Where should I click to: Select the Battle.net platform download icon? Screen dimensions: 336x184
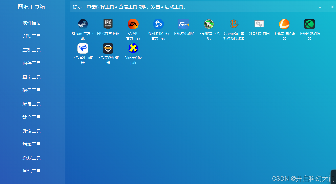click(x=158, y=24)
